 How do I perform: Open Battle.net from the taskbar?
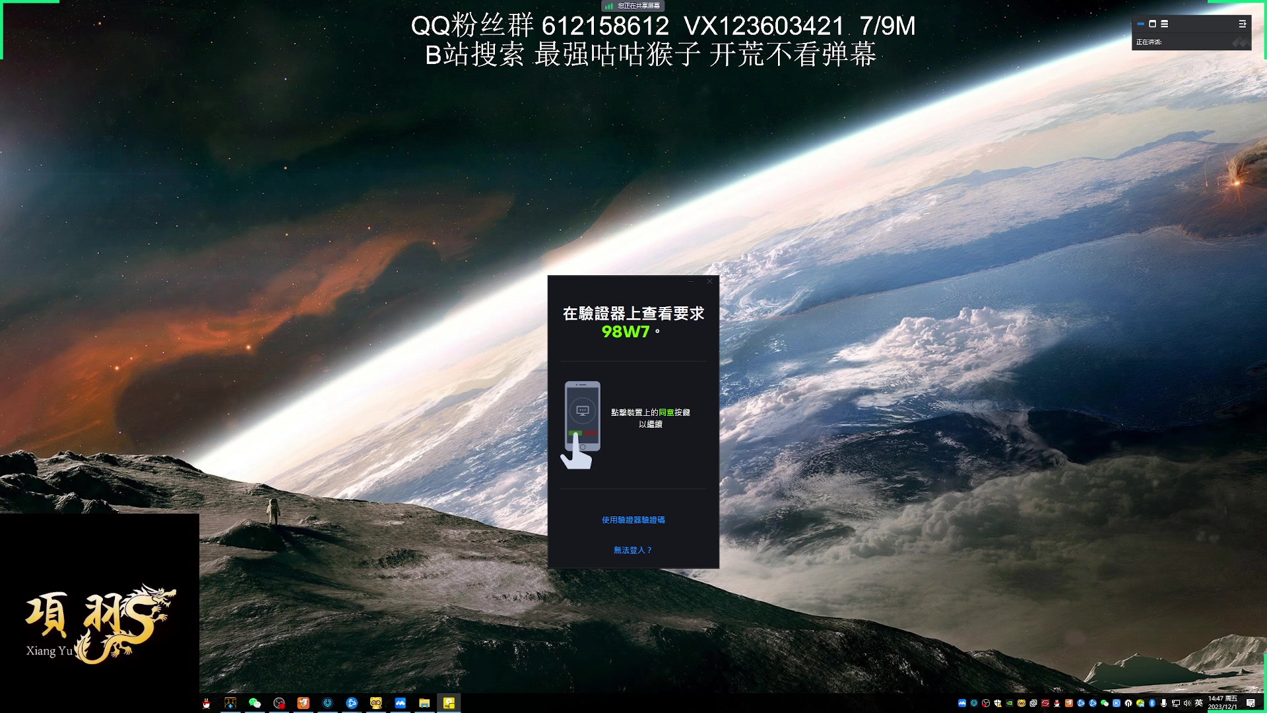click(x=352, y=703)
